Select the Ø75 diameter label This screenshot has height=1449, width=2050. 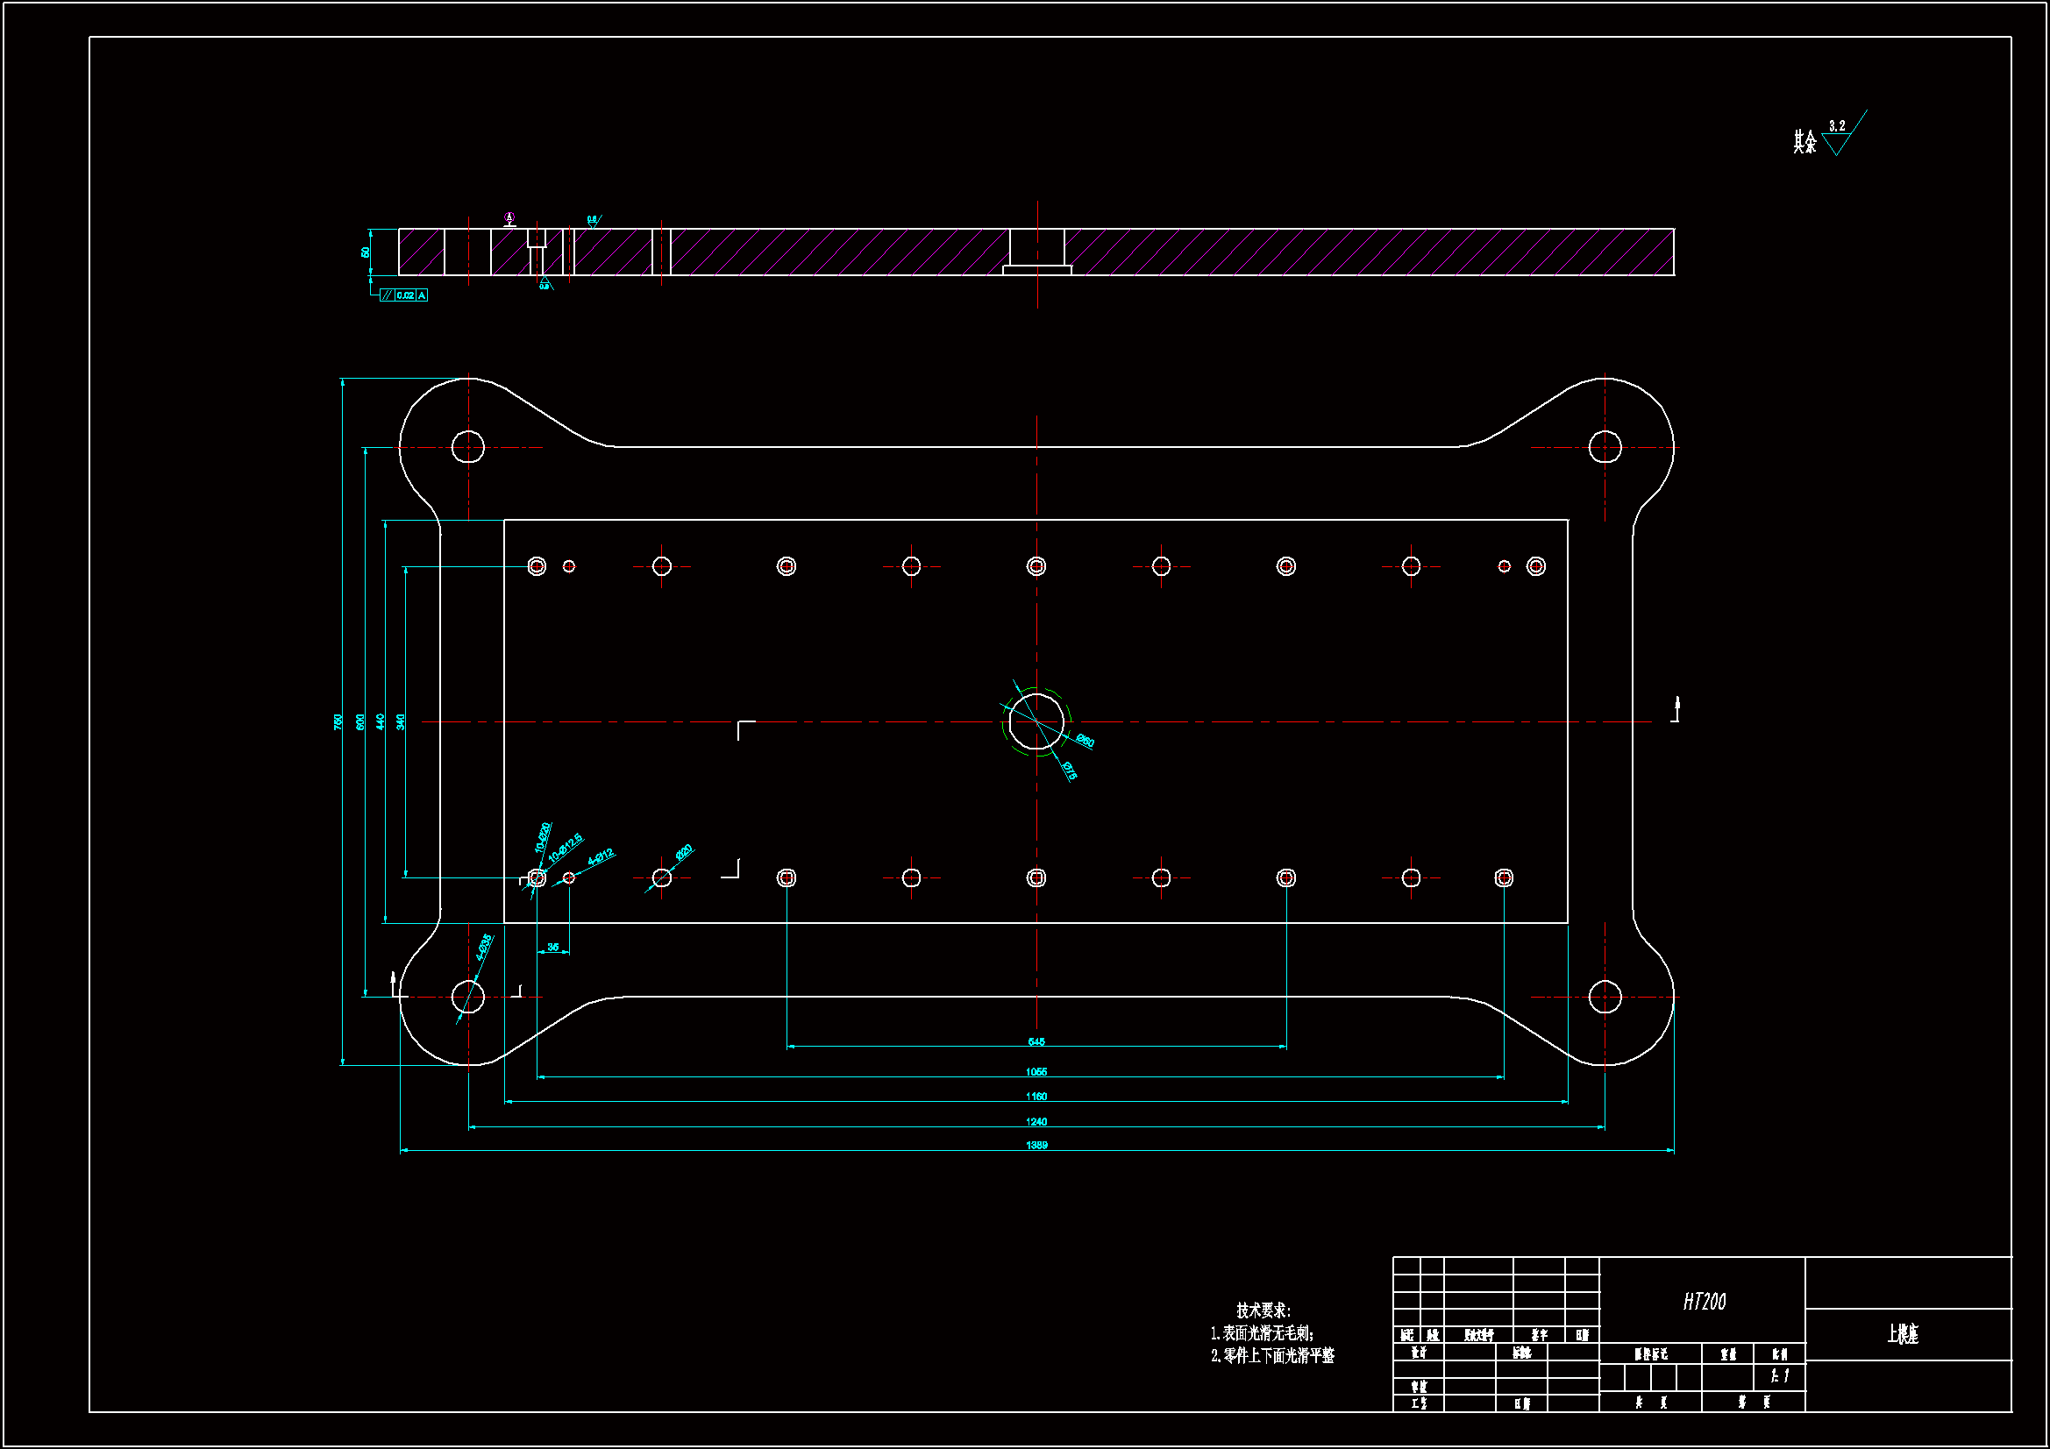pyautogui.click(x=1069, y=771)
